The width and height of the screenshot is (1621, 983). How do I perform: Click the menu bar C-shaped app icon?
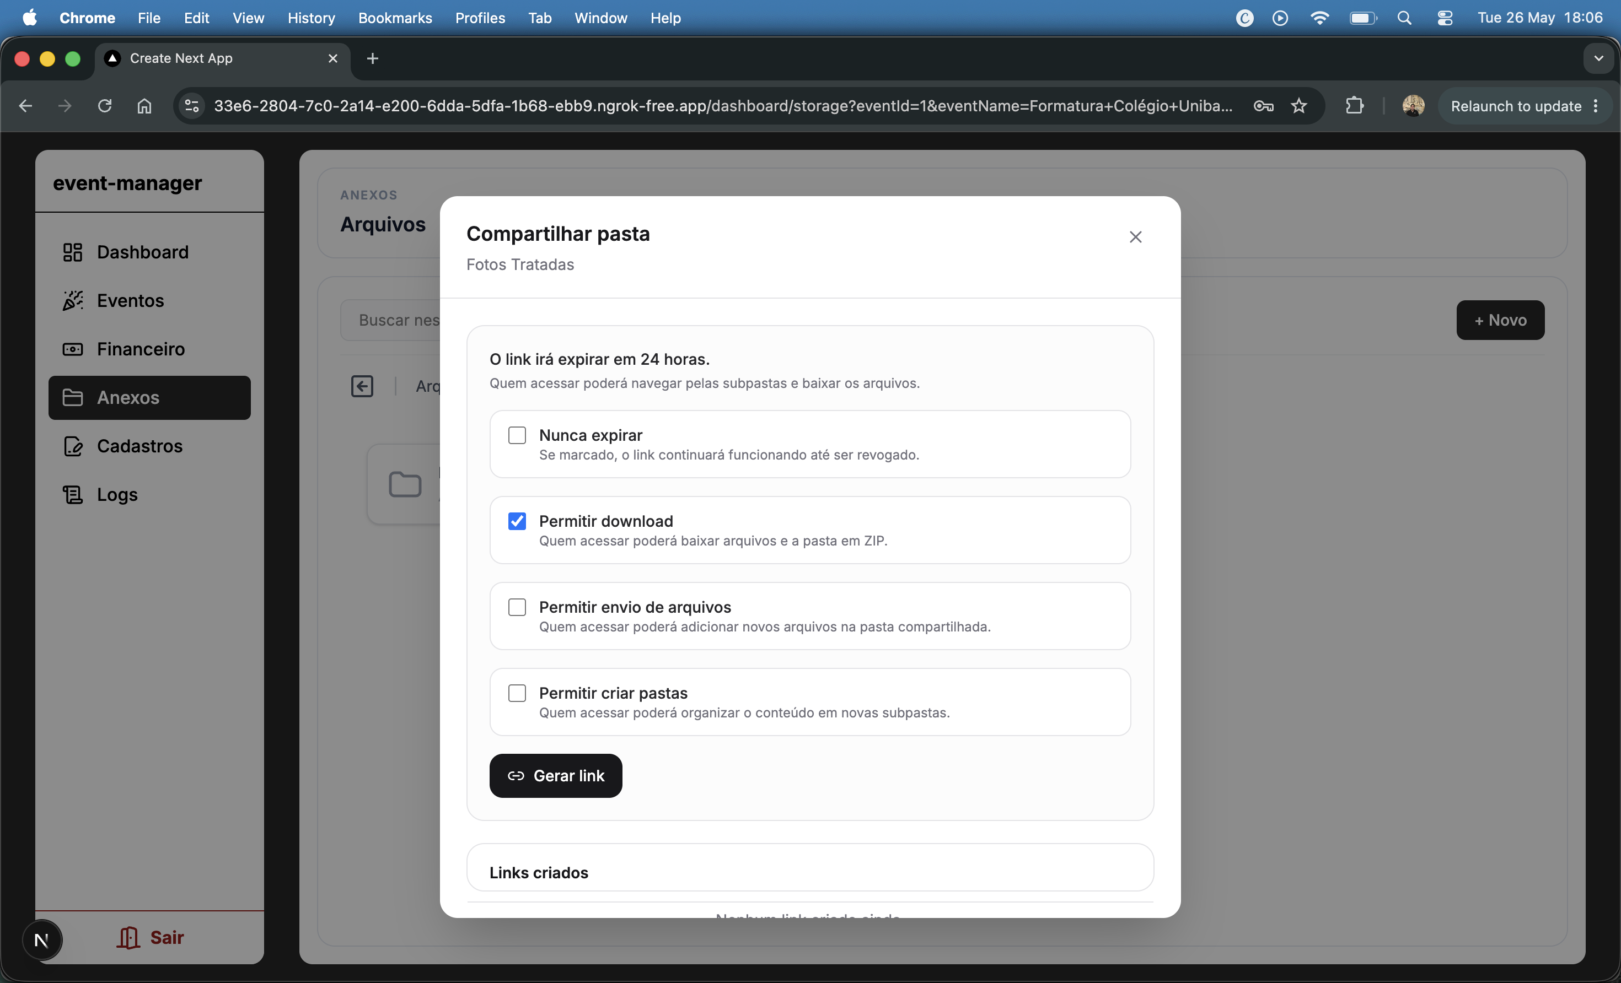click(1244, 18)
